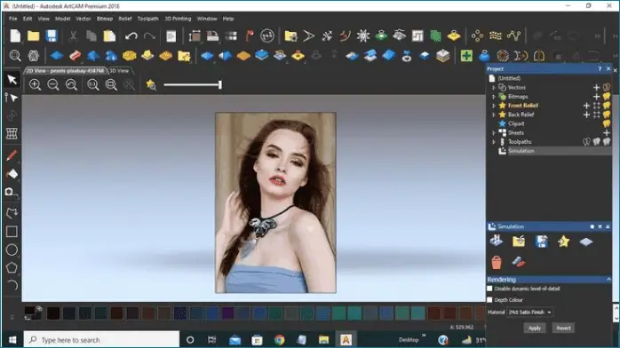This screenshot has height=348, width=620.
Task: Click the Zoom Out magnifier
Action: [53, 84]
